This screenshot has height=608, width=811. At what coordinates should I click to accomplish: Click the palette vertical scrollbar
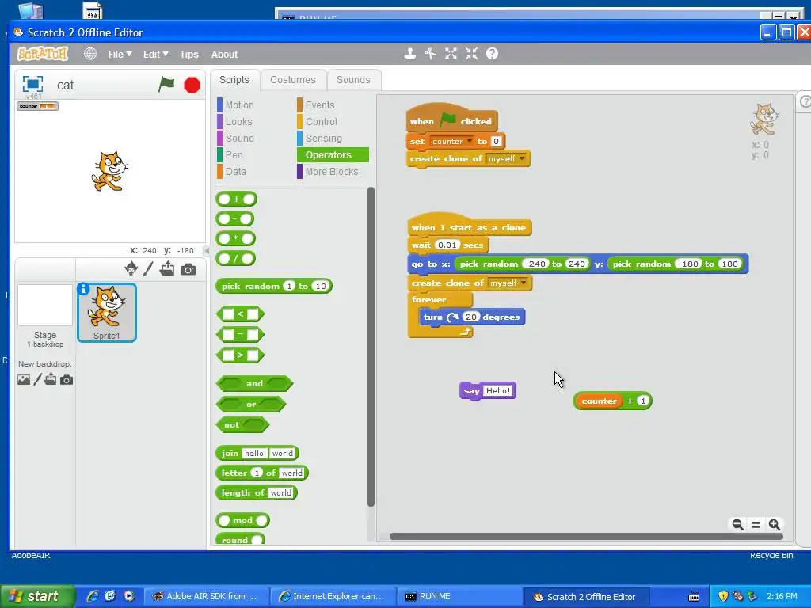click(371, 347)
